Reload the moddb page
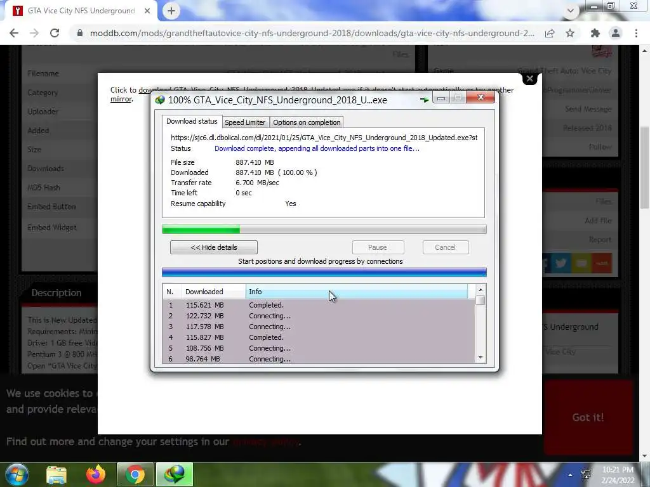The height and width of the screenshot is (487, 650). click(55, 33)
